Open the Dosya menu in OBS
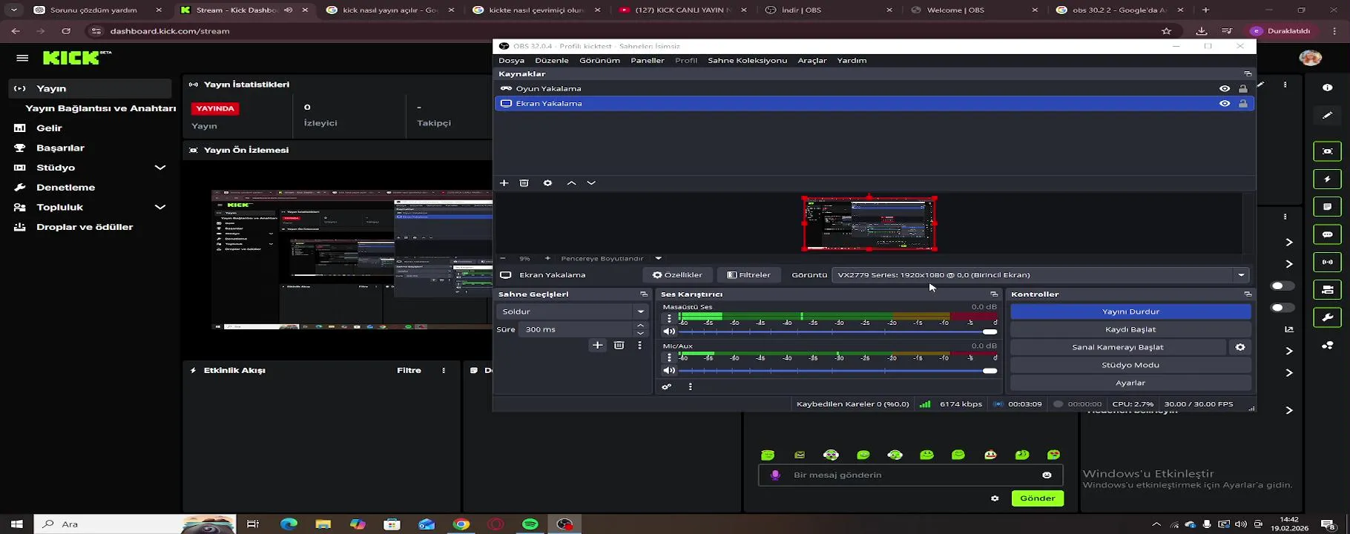 tap(511, 61)
